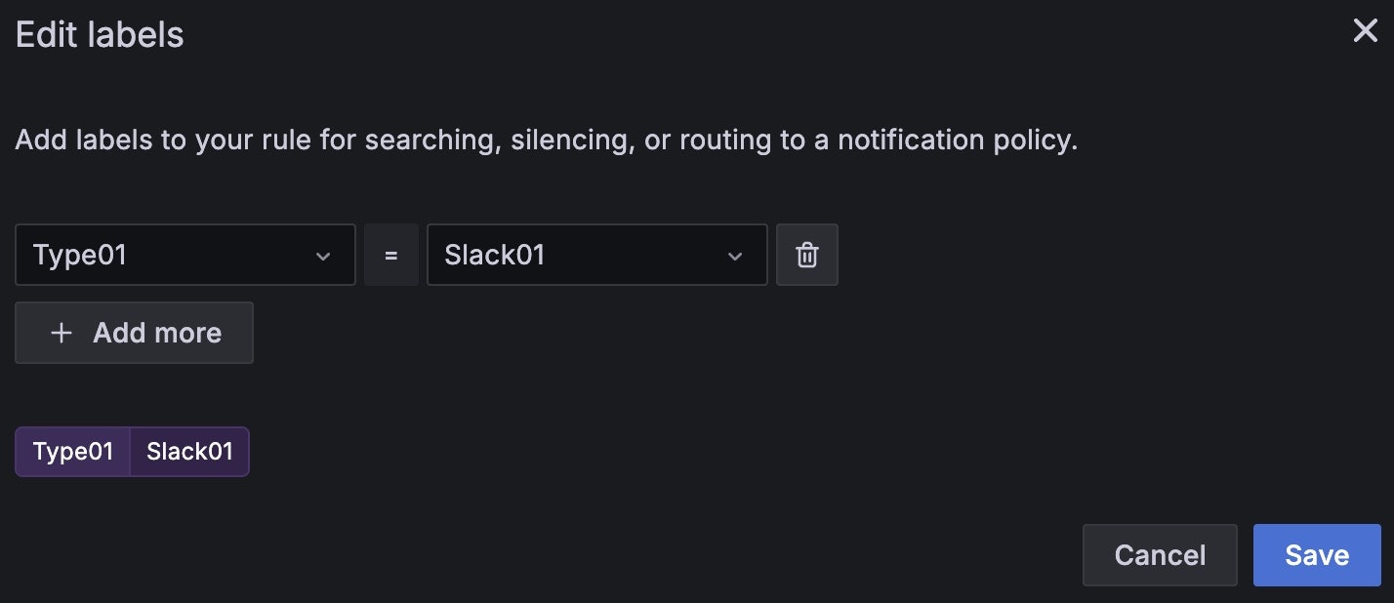This screenshot has height=603, width=1394.
Task: Click the equals sign between label fields
Action: (390, 255)
